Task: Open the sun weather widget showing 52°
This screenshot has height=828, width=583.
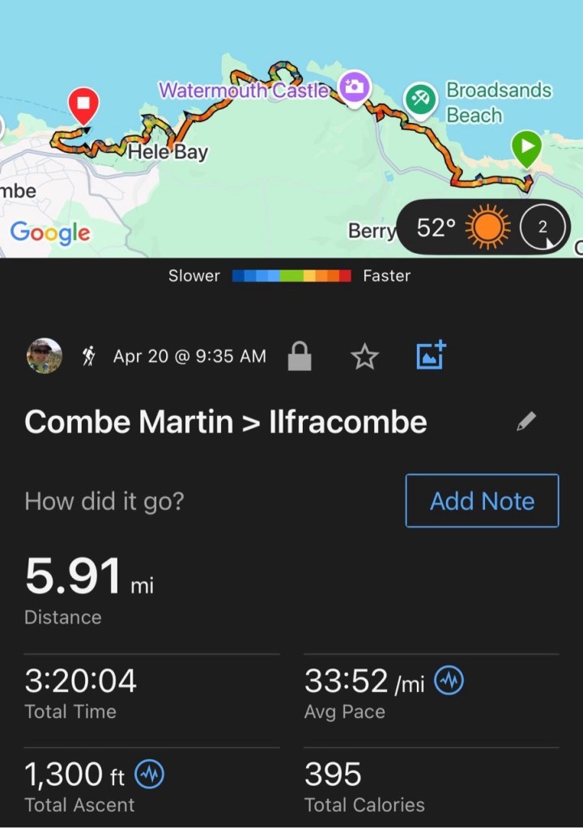Action: click(x=487, y=228)
